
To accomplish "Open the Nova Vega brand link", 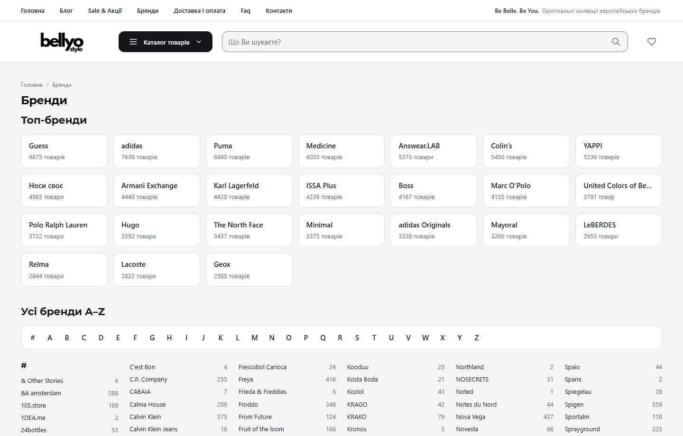I will (x=471, y=417).
